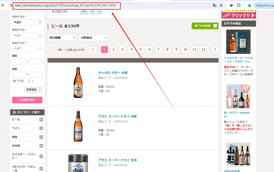Click the Relaunch to update button
Screen dimensions: 274x172
coord(264,5)
